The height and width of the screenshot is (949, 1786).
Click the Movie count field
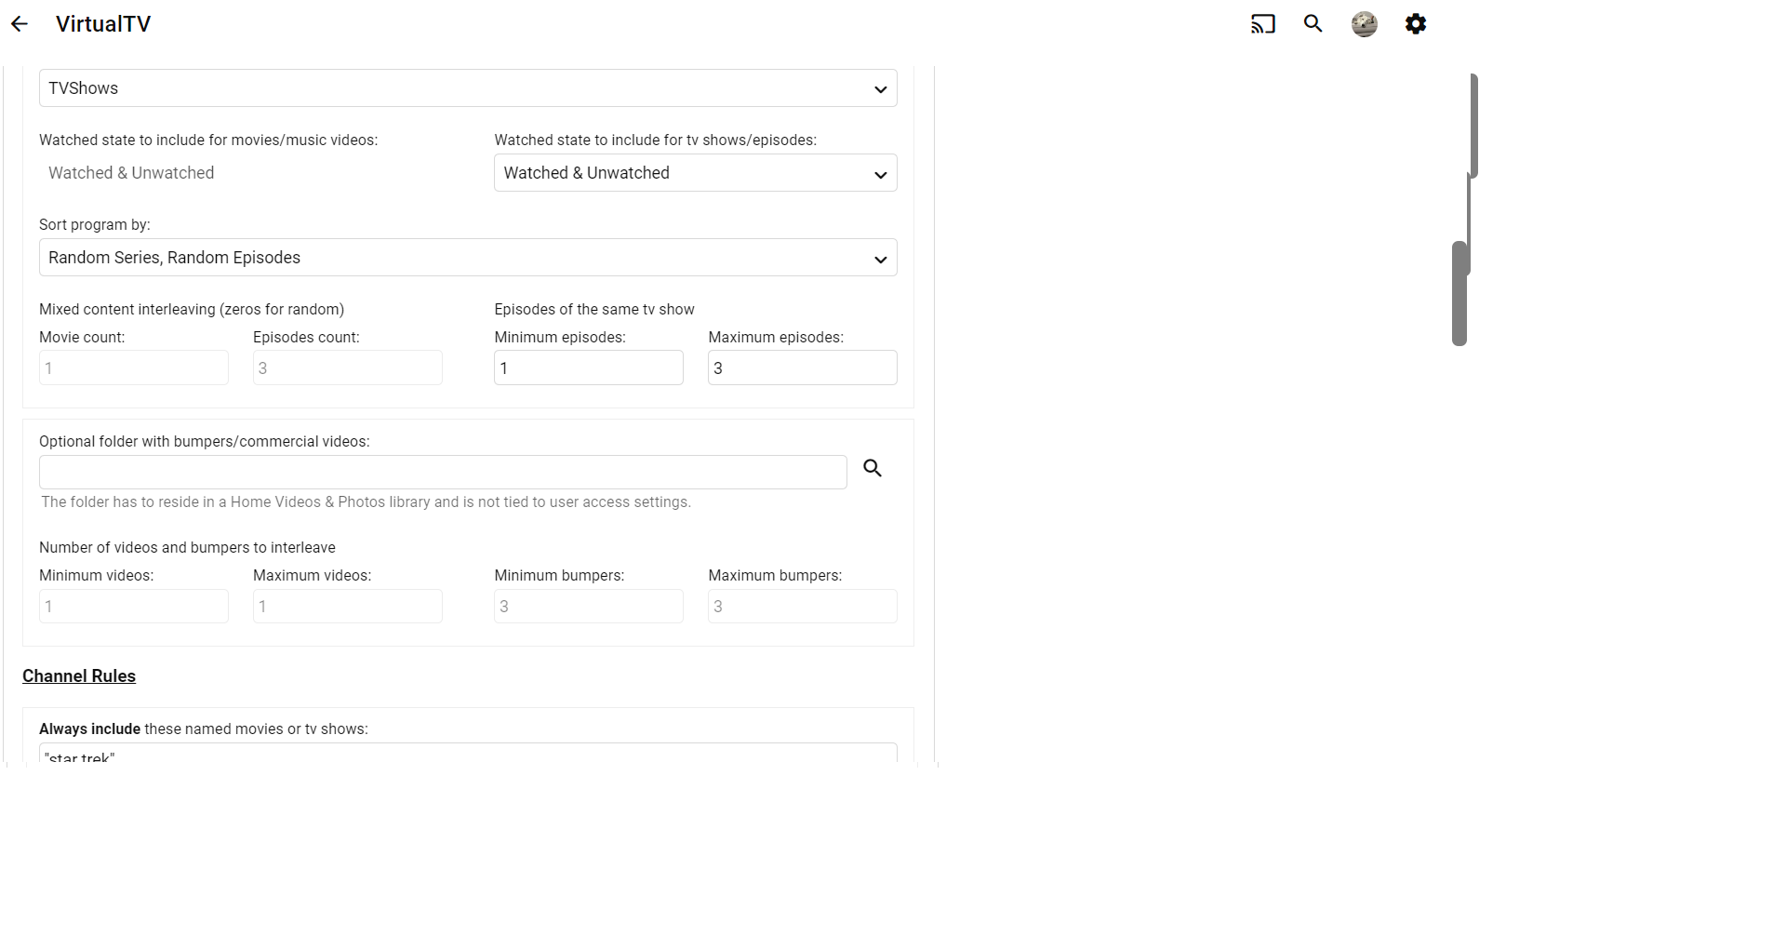click(x=134, y=368)
